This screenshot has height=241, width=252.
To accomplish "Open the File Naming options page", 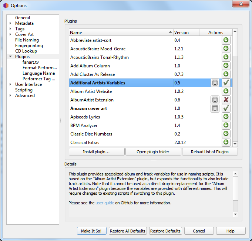I will (x=27, y=40).
